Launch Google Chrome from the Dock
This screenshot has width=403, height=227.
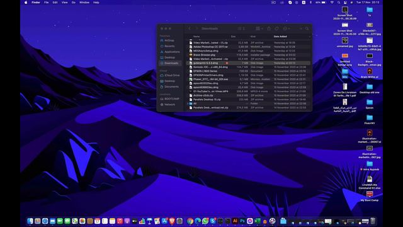coord(190,221)
